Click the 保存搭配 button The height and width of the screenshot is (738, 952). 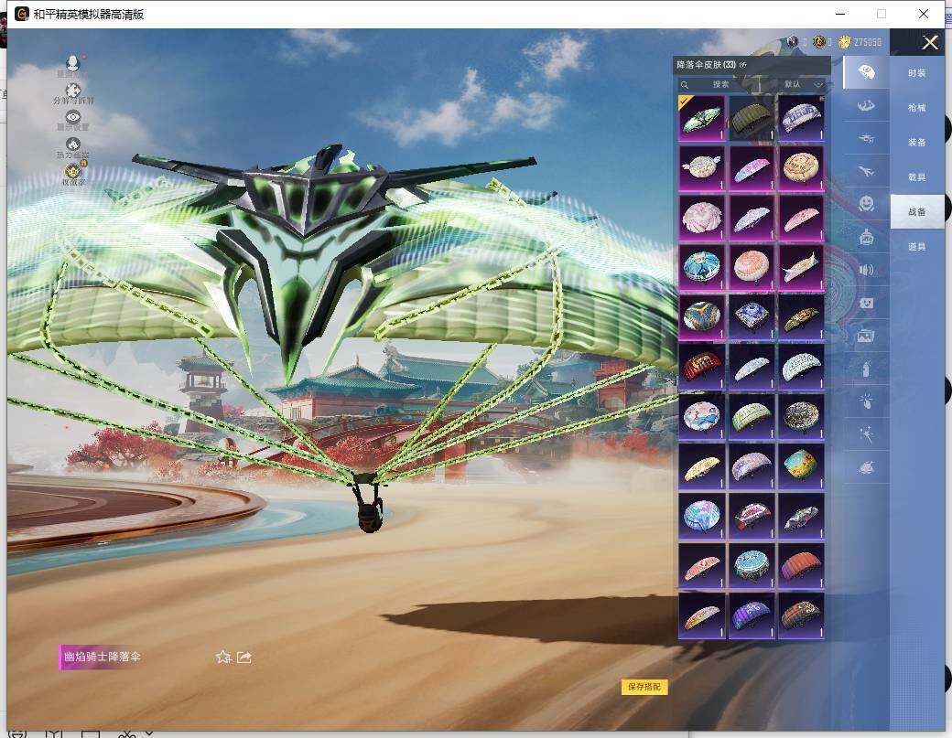[644, 687]
